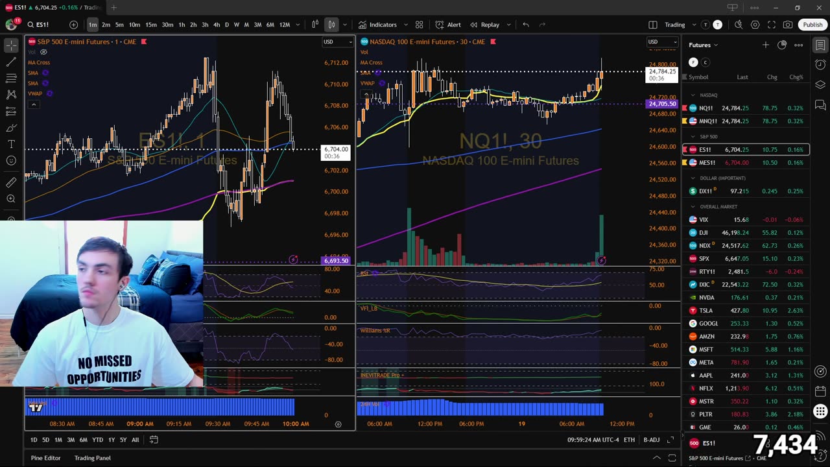Open the Trading Panel tab
The height and width of the screenshot is (467, 830).
[92, 458]
